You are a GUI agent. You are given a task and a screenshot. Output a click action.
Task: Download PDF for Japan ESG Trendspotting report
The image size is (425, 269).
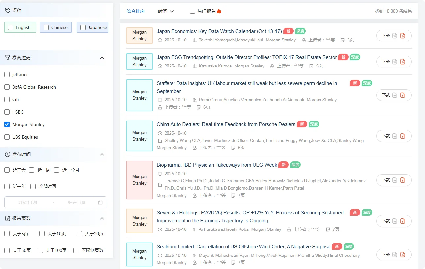(403, 62)
